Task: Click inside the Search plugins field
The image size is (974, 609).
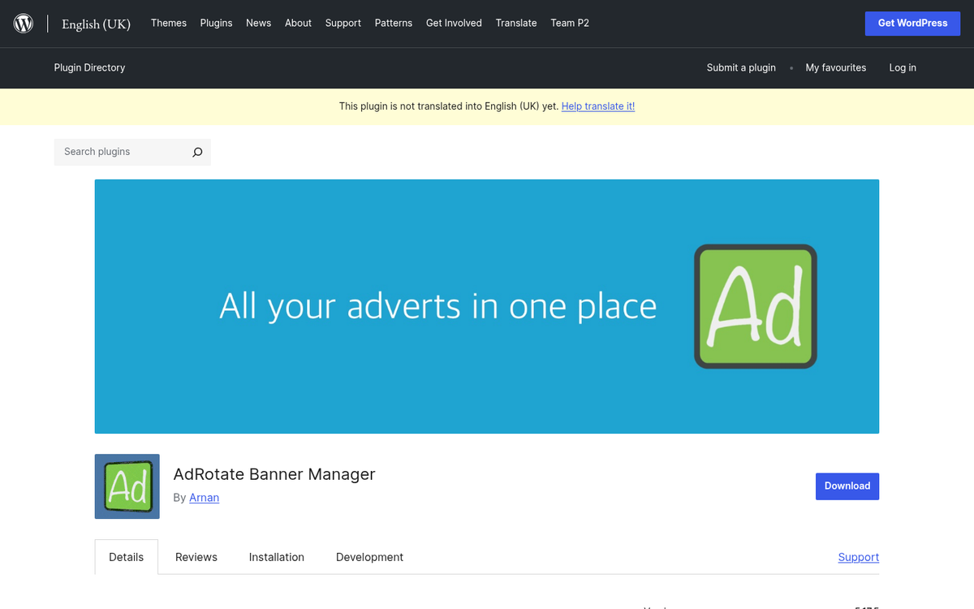Action: (122, 152)
